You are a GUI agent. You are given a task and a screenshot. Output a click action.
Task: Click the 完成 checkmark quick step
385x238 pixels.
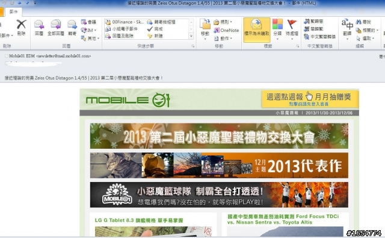(x=155, y=29)
